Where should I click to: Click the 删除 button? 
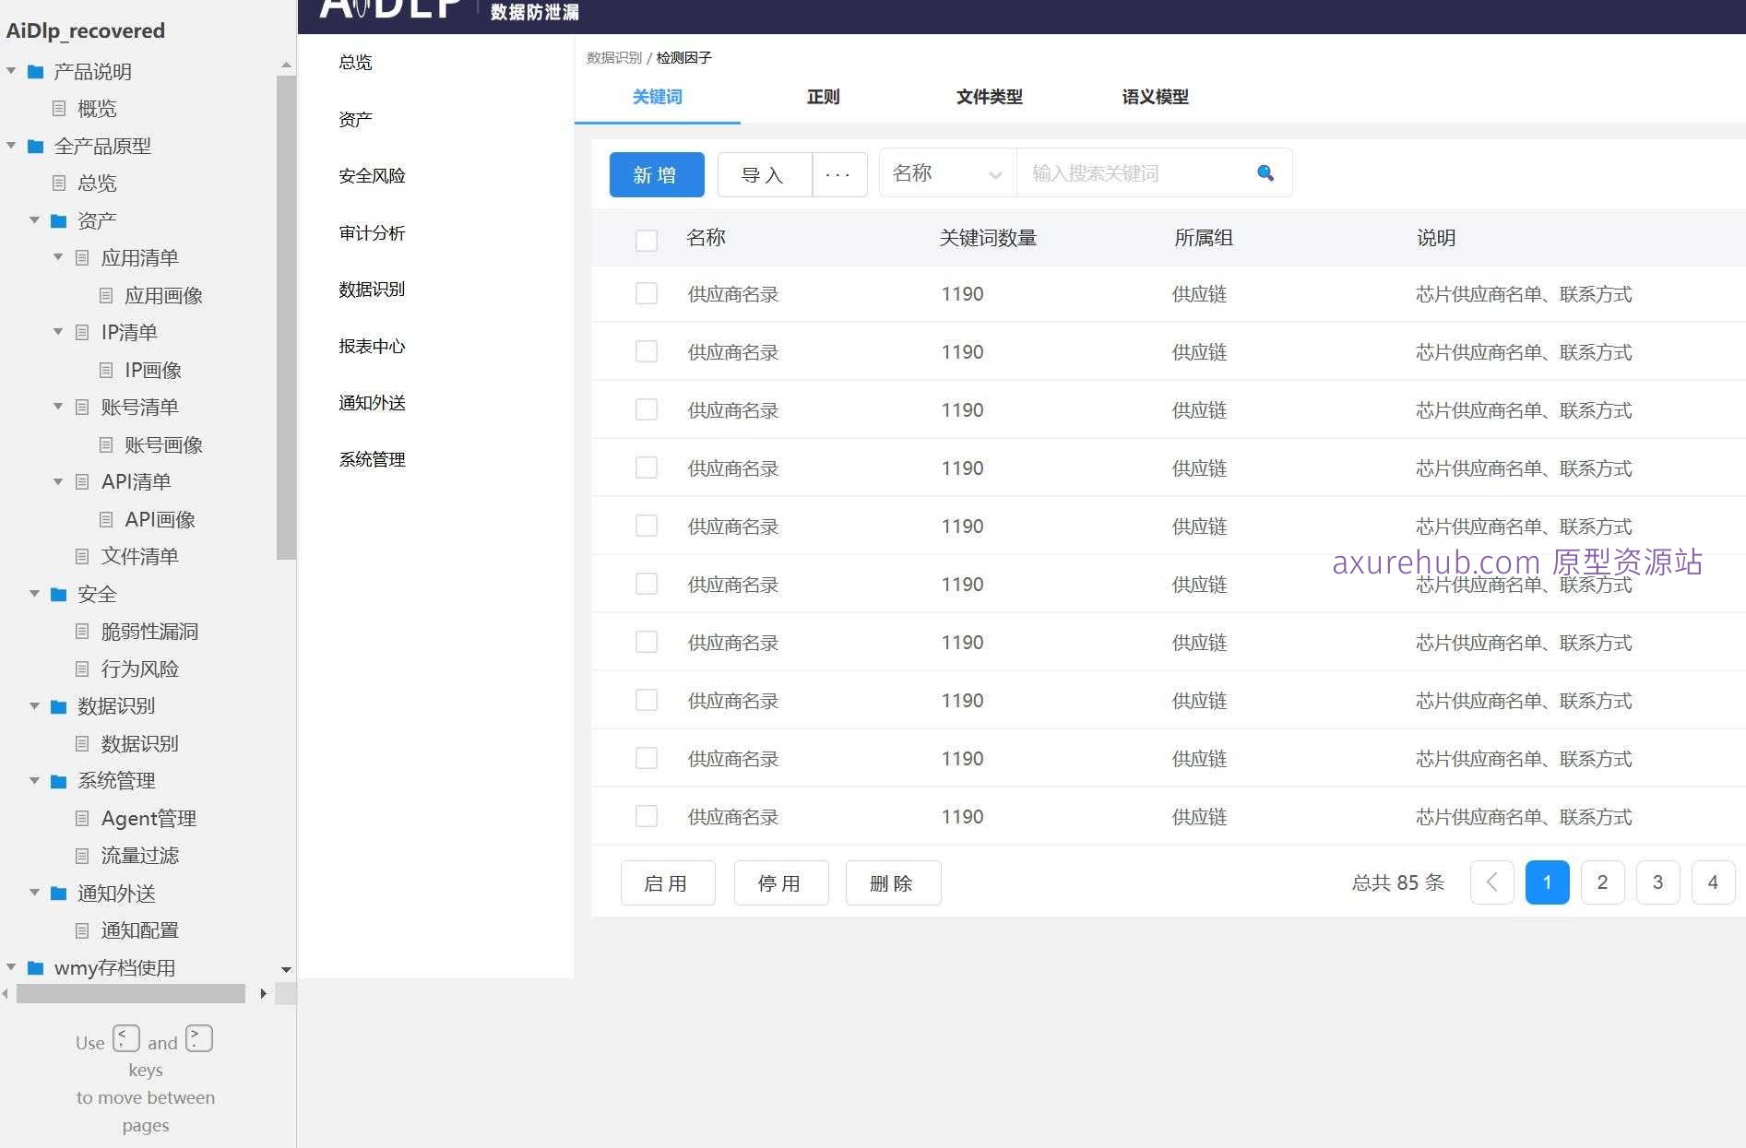click(x=892, y=882)
